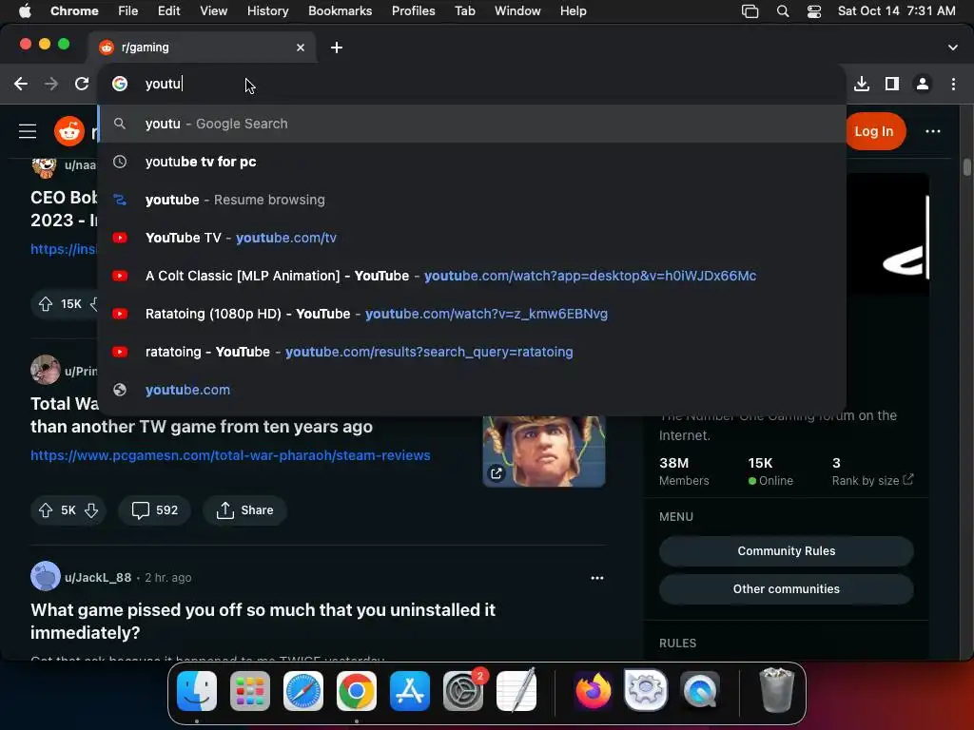The image size is (974, 730).
Task: Open a new tab with plus icon
Action: [x=336, y=48]
